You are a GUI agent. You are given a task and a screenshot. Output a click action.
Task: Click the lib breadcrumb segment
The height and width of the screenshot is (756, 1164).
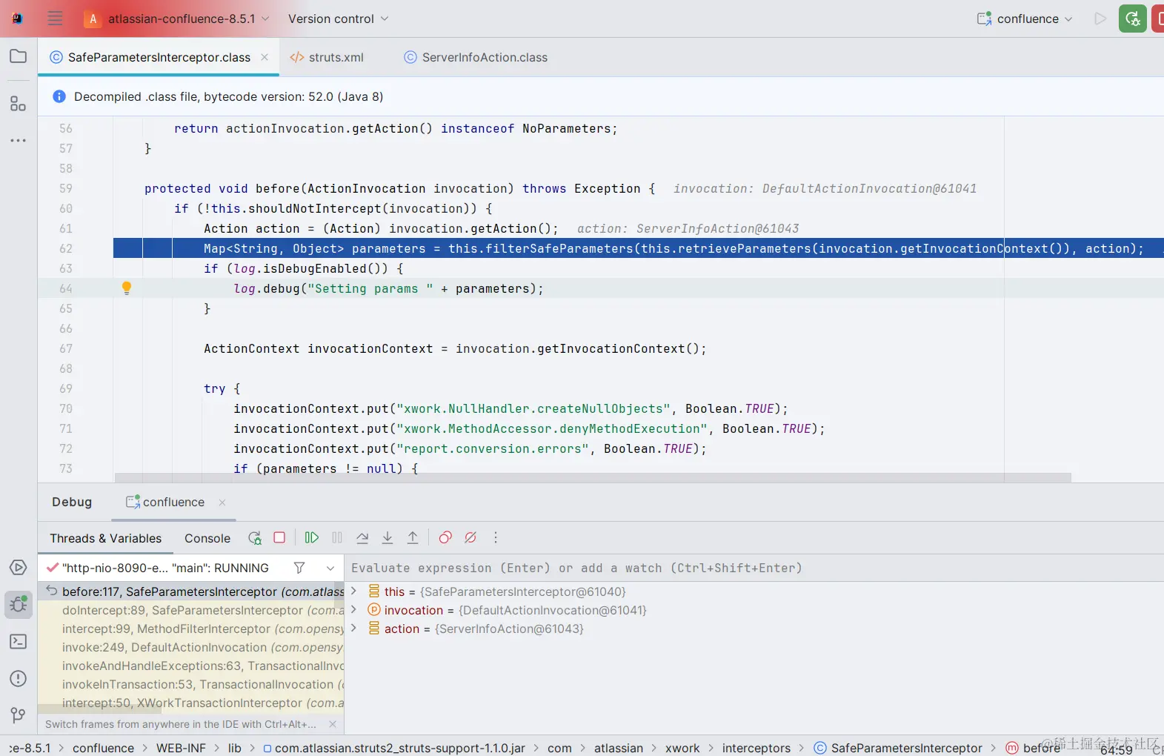[235, 748]
